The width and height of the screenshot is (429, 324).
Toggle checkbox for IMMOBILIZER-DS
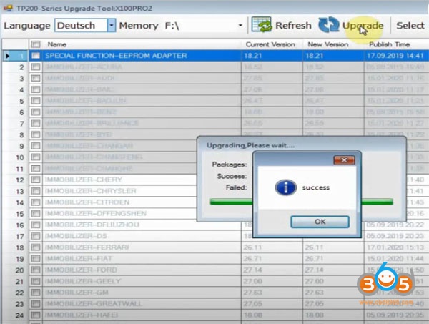pos(36,236)
